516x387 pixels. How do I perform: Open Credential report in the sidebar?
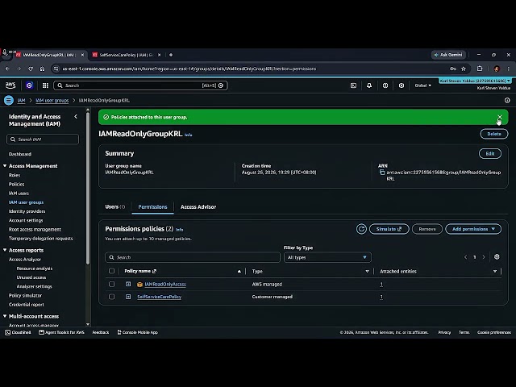pyautogui.click(x=27, y=305)
